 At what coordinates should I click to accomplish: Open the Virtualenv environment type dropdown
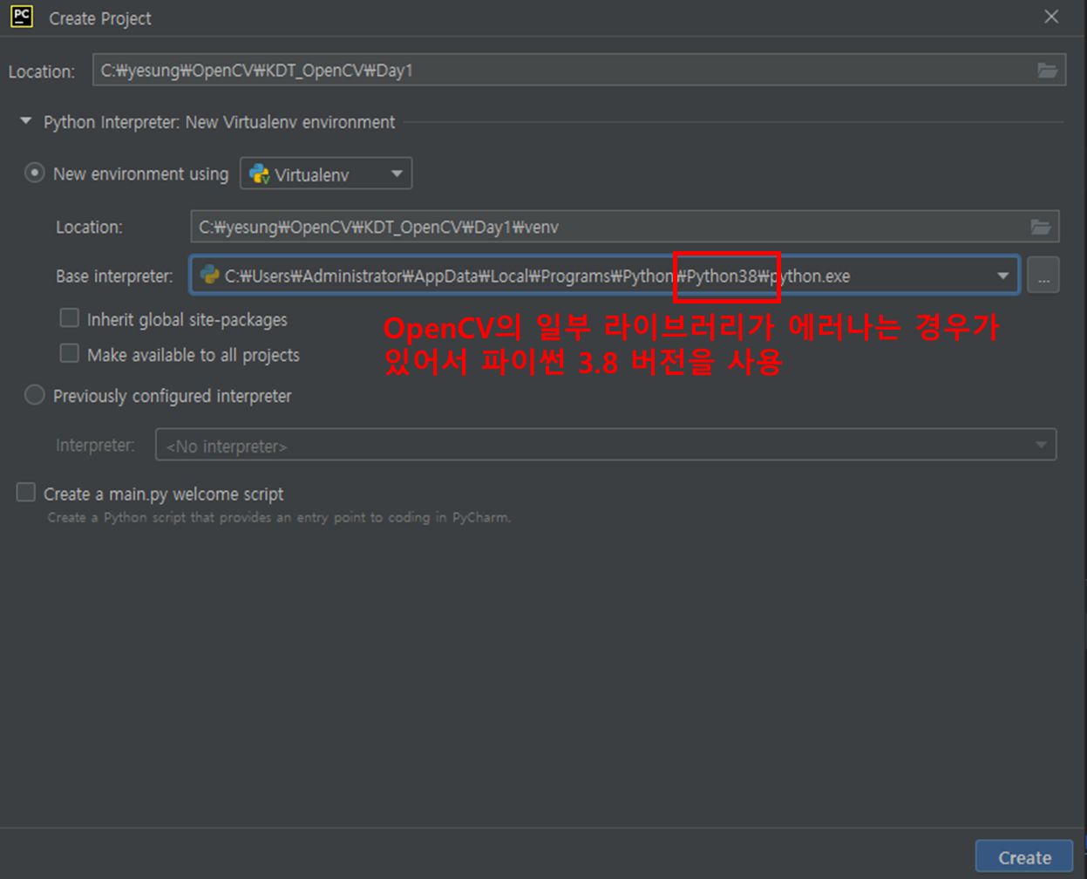coord(326,174)
